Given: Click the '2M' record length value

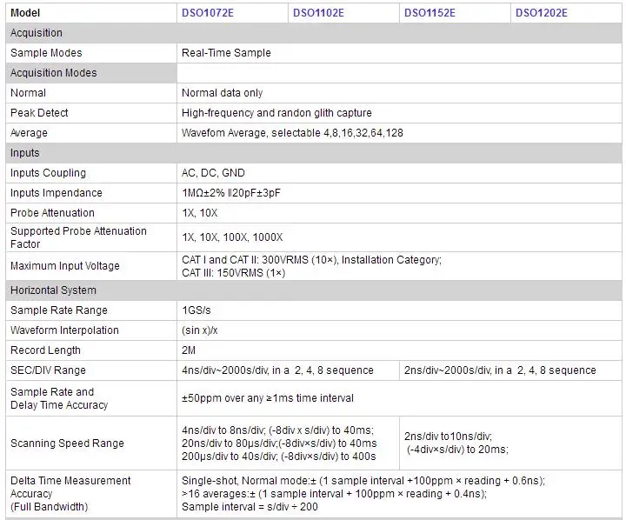Looking at the screenshot, I should click(189, 350).
